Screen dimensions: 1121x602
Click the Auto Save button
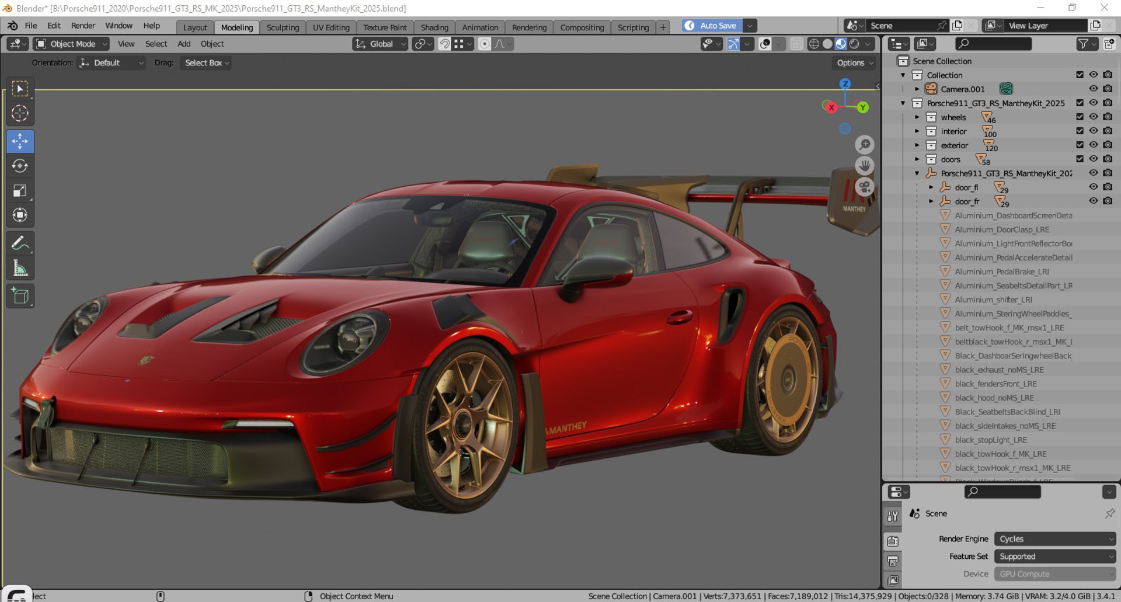pyautogui.click(x=712, y=26)
